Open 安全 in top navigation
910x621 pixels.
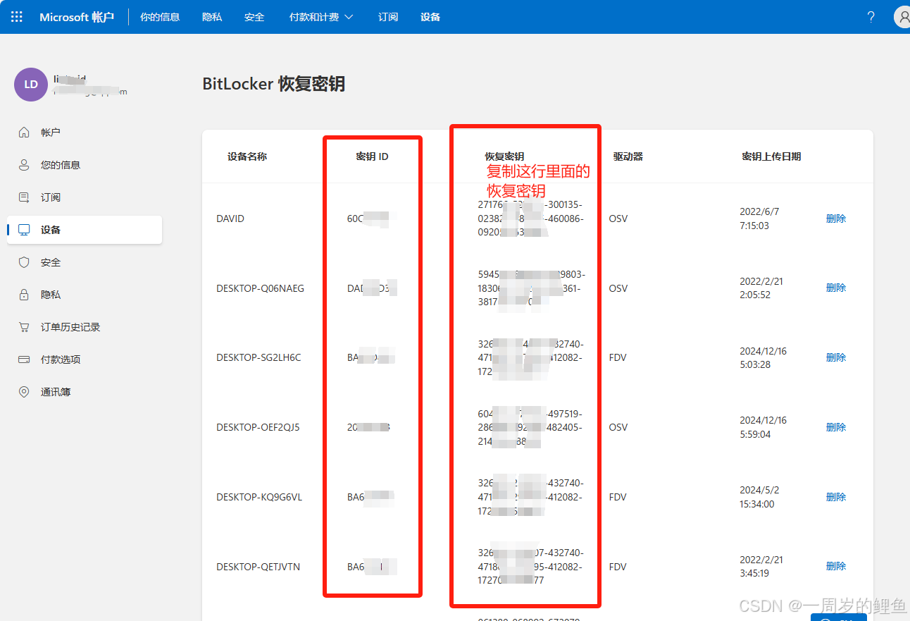coord(254,17)
